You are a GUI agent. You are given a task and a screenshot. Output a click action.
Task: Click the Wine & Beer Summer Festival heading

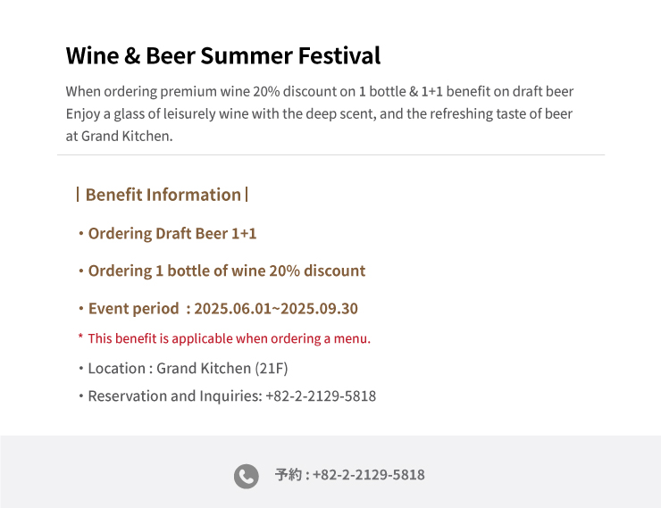223,55
